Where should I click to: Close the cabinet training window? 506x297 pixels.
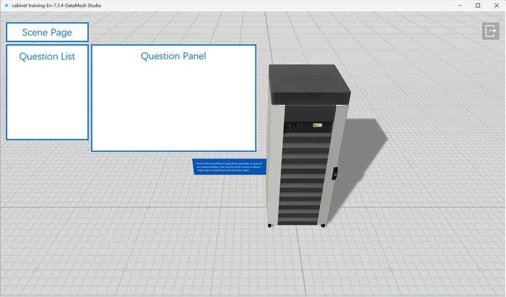click(x=497, y=5)
